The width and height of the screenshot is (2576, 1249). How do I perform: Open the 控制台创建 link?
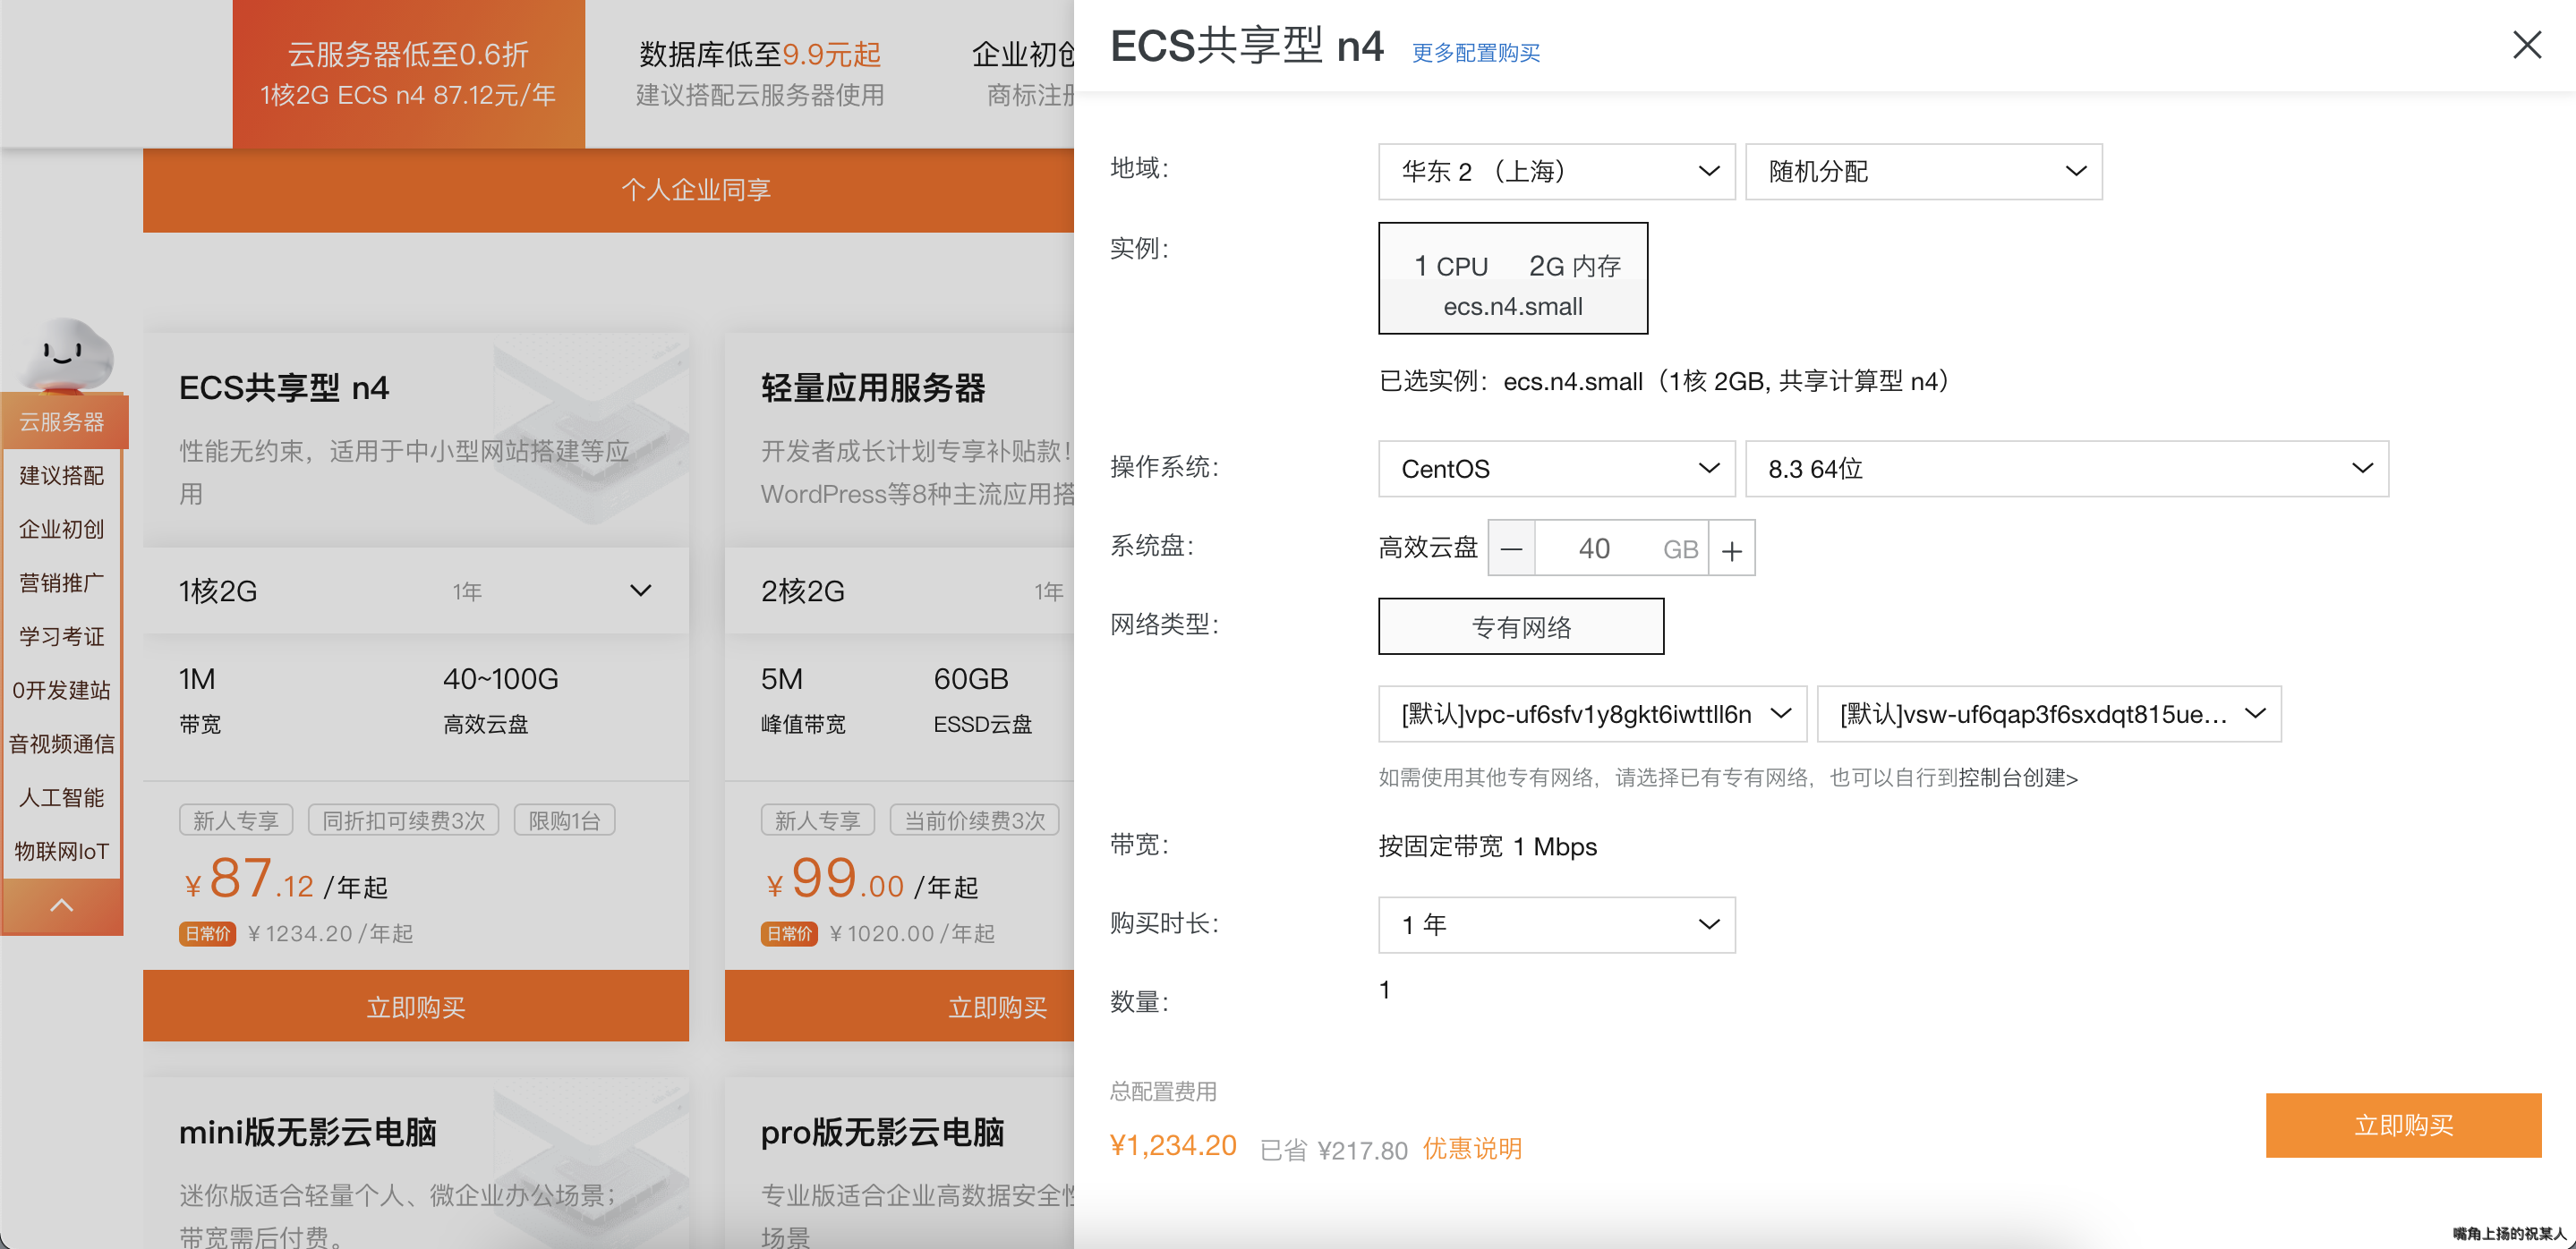2018,777
